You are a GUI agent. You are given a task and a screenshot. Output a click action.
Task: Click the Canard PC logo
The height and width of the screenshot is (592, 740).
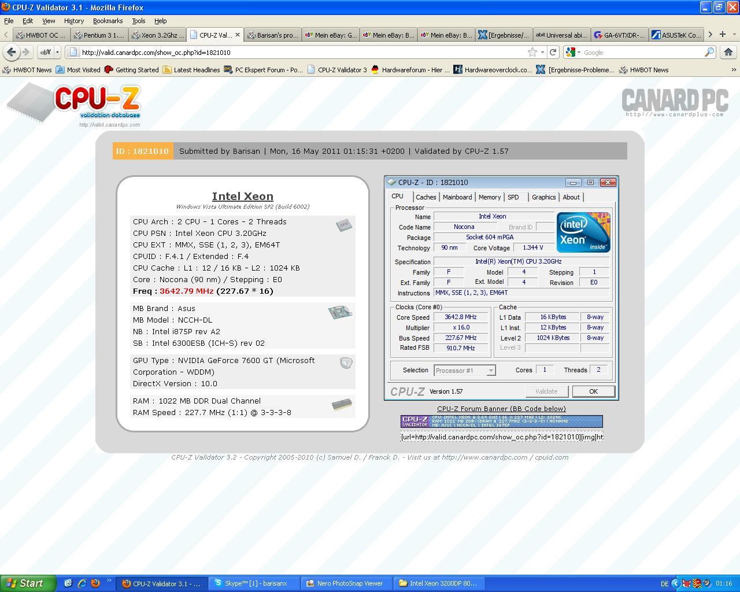click(675, 102)
